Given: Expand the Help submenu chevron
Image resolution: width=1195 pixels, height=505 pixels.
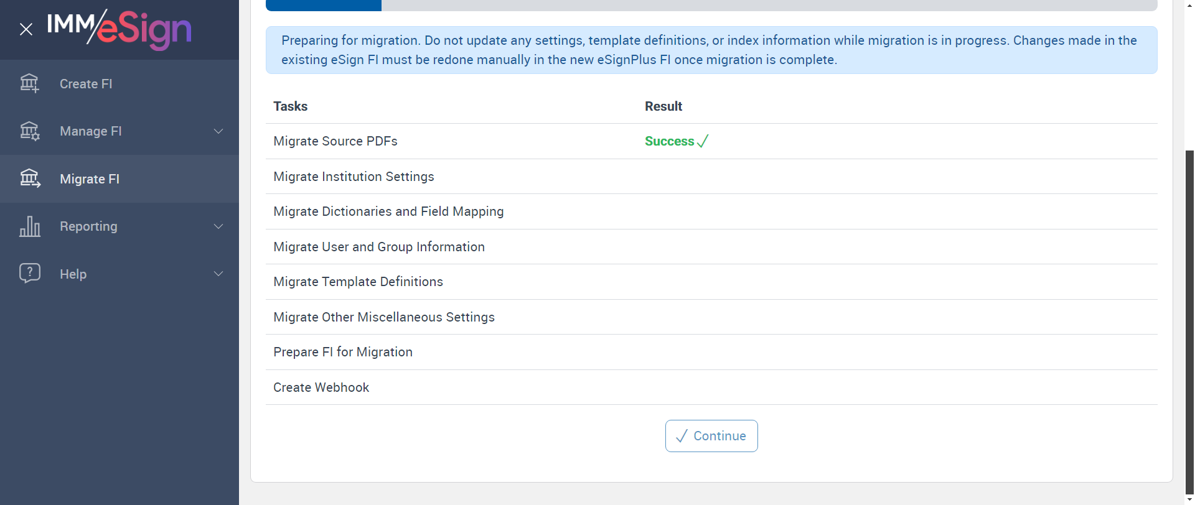Looking at the screenshot, I should tap(218, 274).
